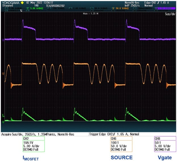Click the green trigger level marker

(3, 115)
